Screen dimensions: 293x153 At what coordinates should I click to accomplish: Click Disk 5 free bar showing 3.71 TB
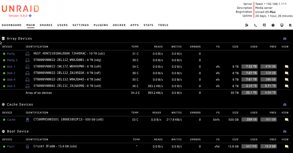268,86
